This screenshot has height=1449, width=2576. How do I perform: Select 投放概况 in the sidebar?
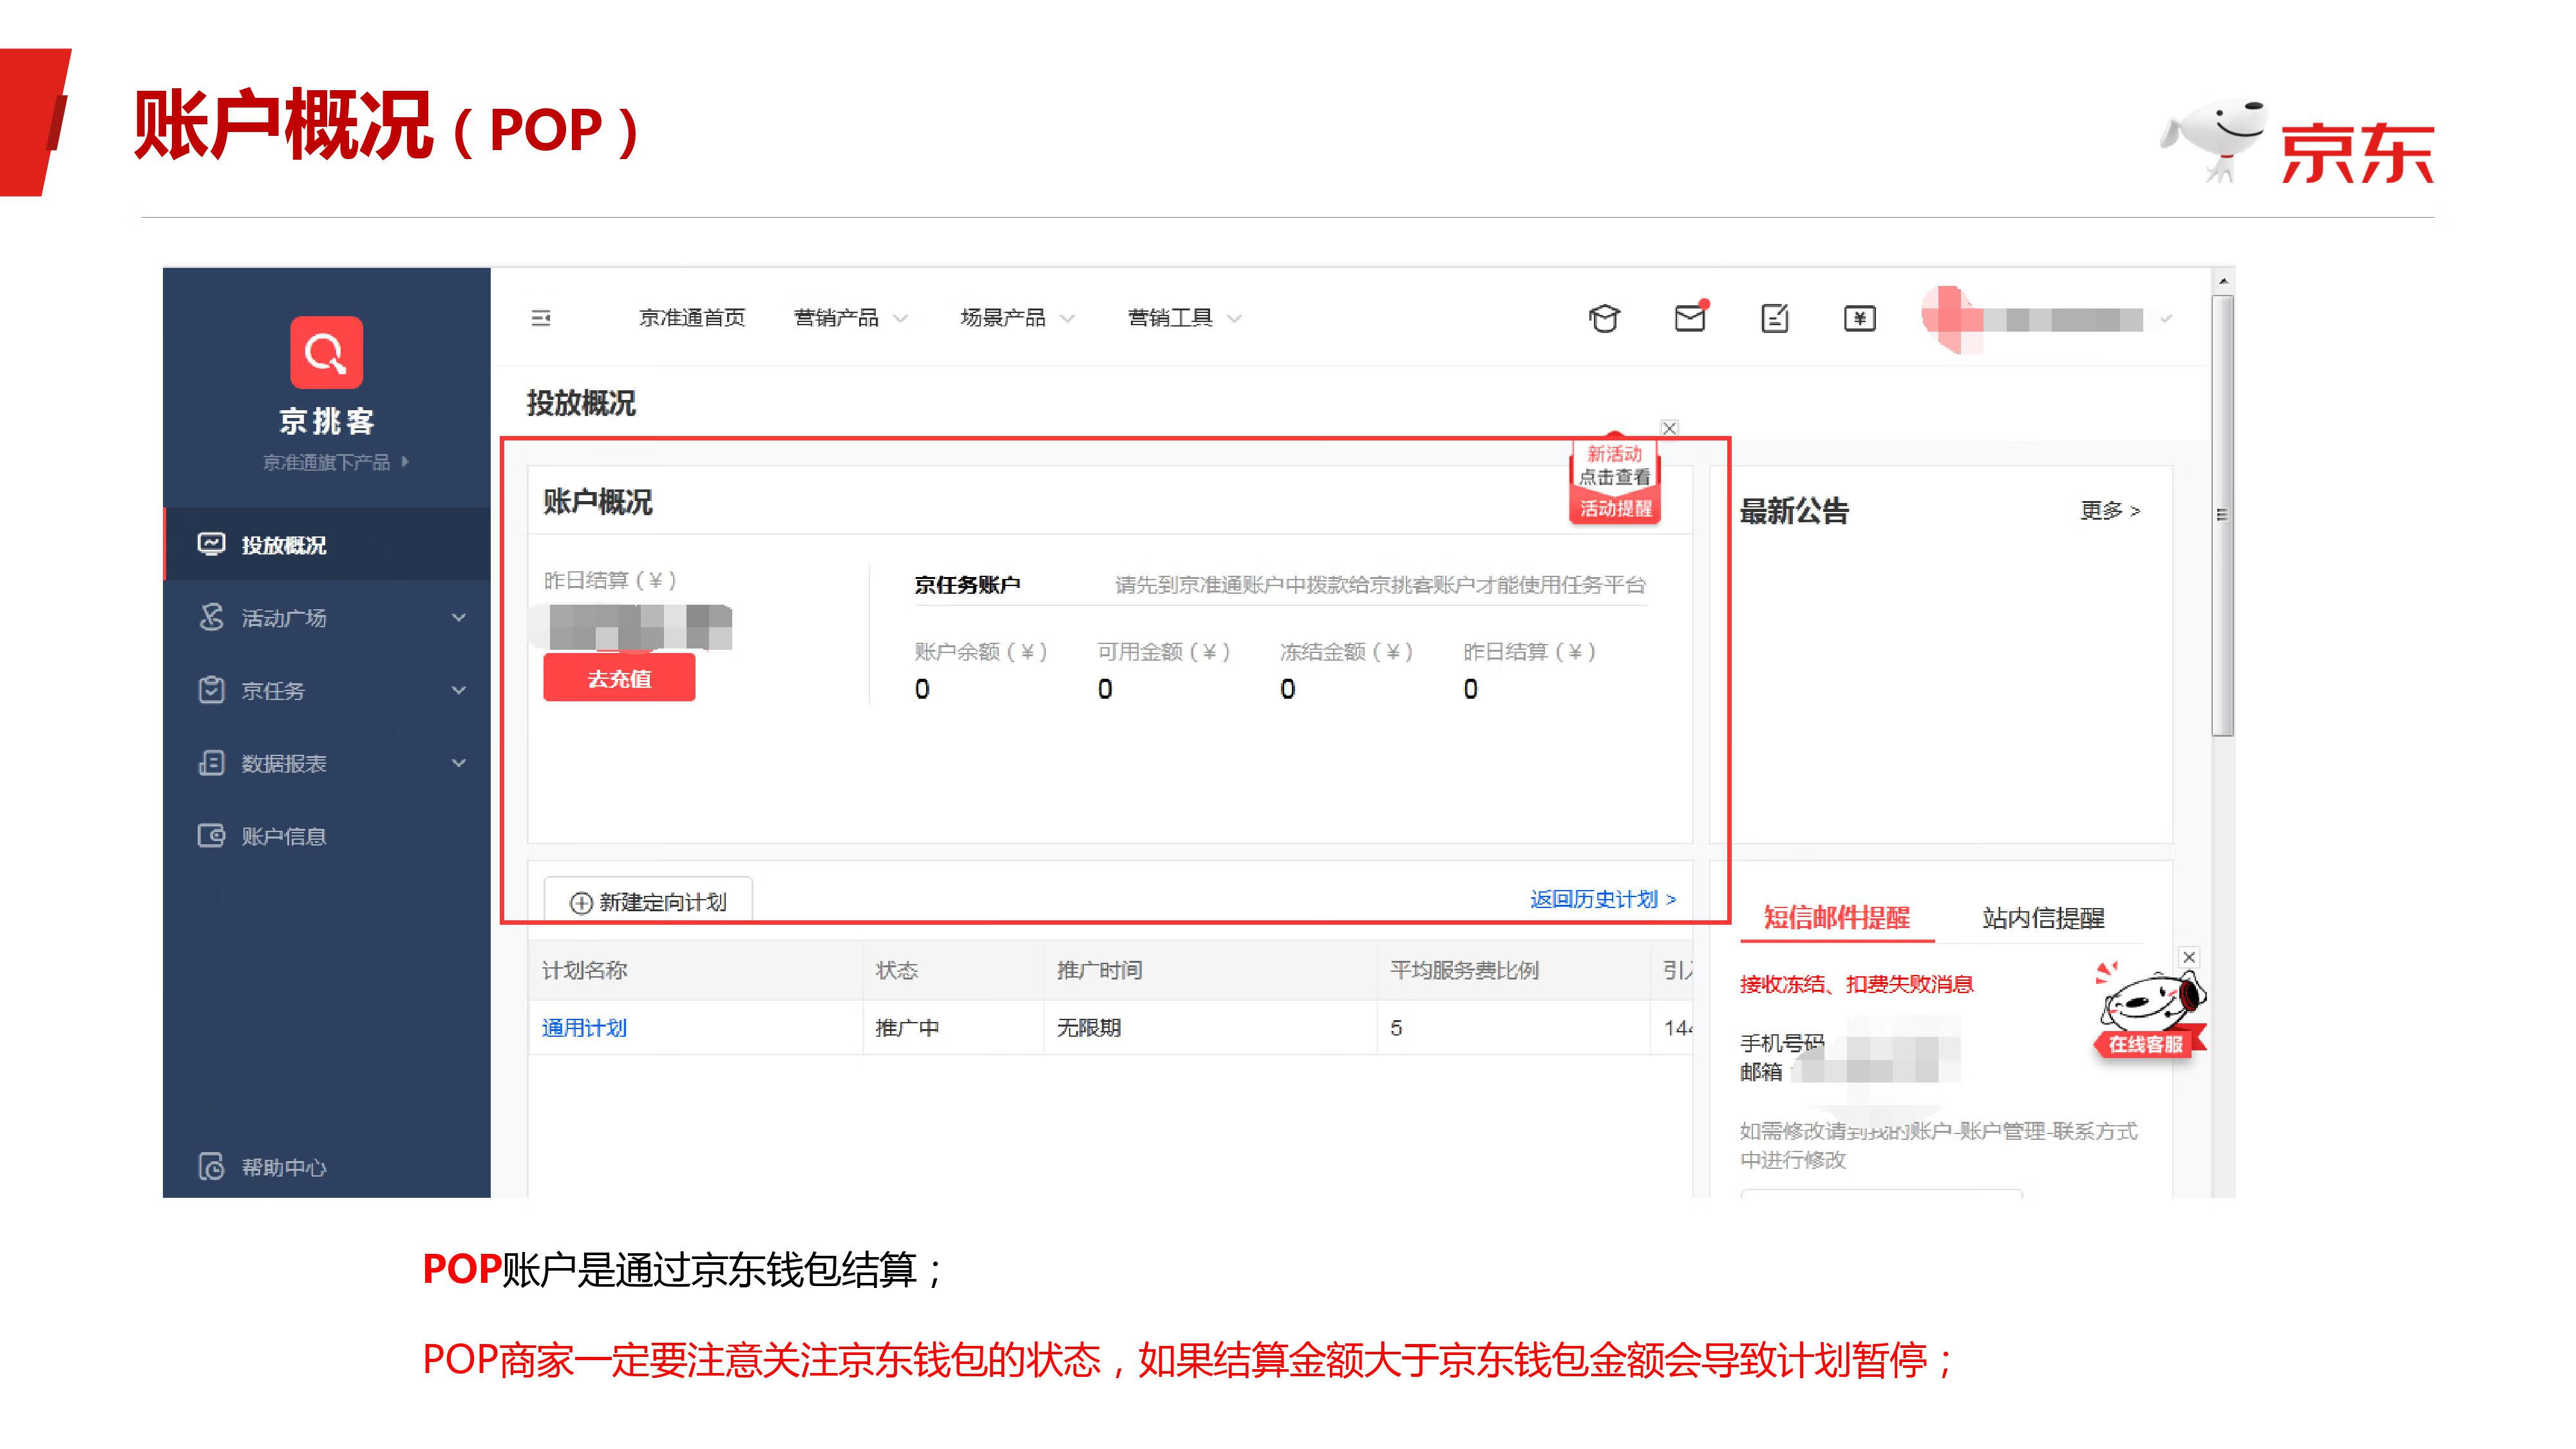pyautogui.click(x=327, y=544)
